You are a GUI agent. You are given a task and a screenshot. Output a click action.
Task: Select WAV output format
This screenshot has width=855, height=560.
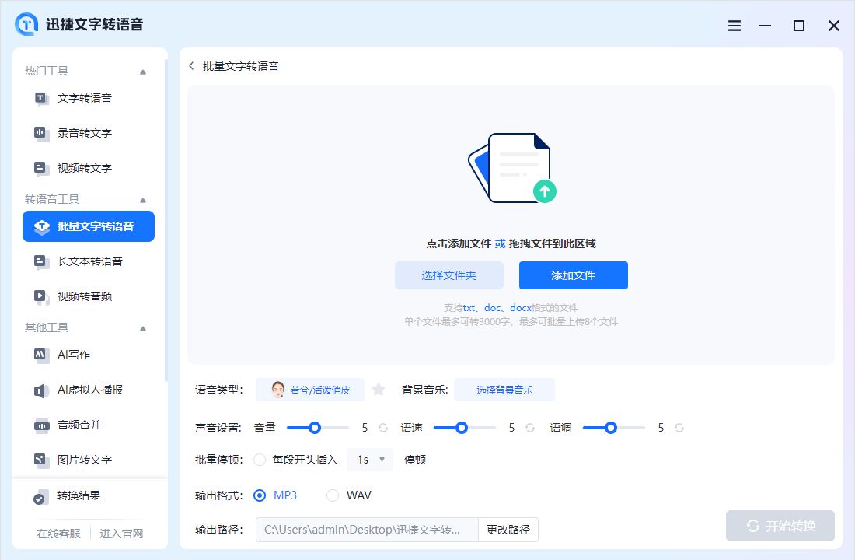tap(332, 495)
